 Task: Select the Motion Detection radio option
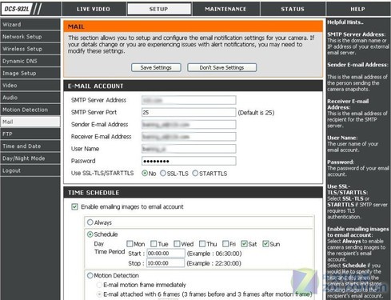coord(90,275)
